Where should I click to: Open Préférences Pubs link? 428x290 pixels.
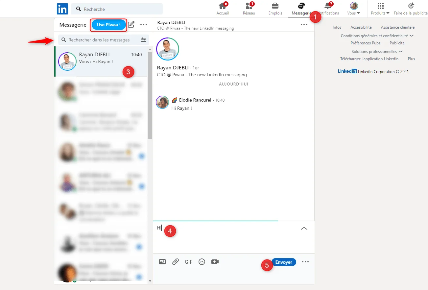(366, 43)
